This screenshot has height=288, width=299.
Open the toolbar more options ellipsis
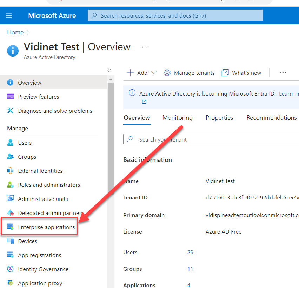[283, 73]
